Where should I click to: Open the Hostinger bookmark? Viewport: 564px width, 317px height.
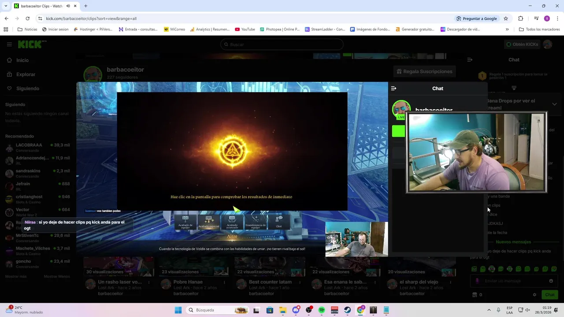click(93, 29)
